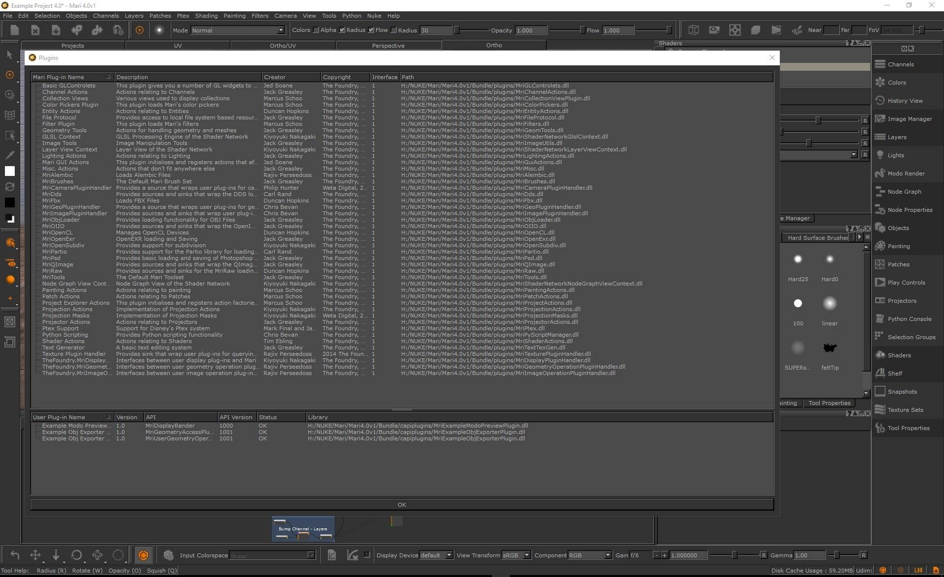Open the Python menu
Viewport: 944px width, 577px height.
point(352,16)
